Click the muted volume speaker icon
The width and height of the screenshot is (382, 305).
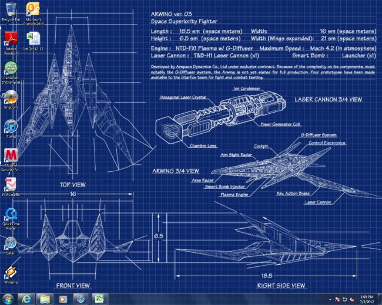coord(352,299)
